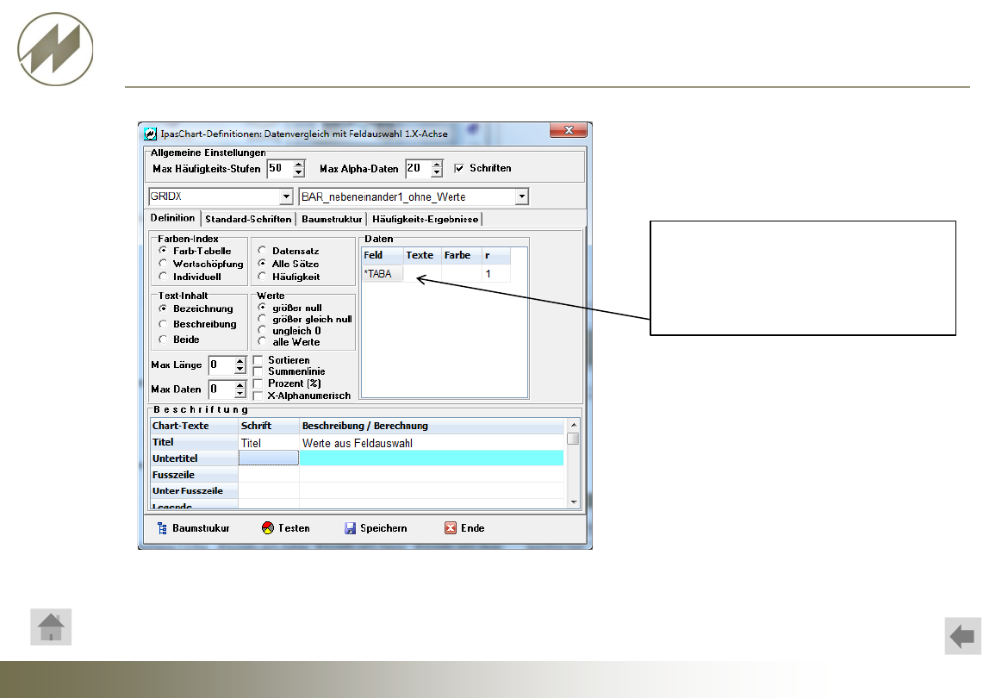This screenshot has height=698, width=1008.
Task: Click the Speichern floppy disk icon
Action: [x=350, y=527]
